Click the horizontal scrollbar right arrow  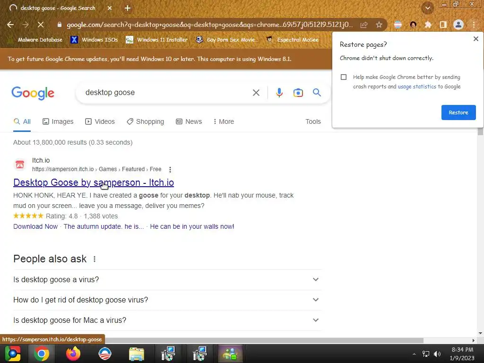click(x=474, y=340)
